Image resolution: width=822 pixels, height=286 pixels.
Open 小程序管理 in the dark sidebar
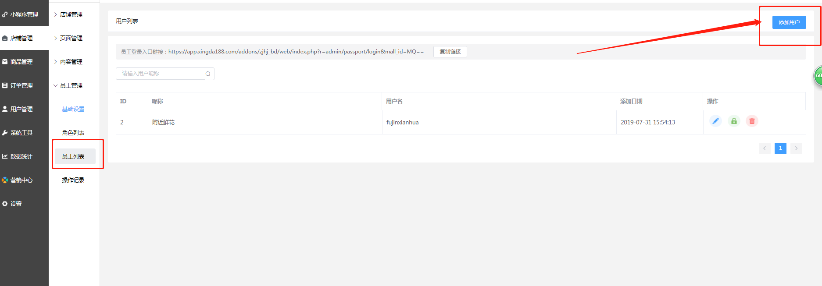[x=24, y=14]
